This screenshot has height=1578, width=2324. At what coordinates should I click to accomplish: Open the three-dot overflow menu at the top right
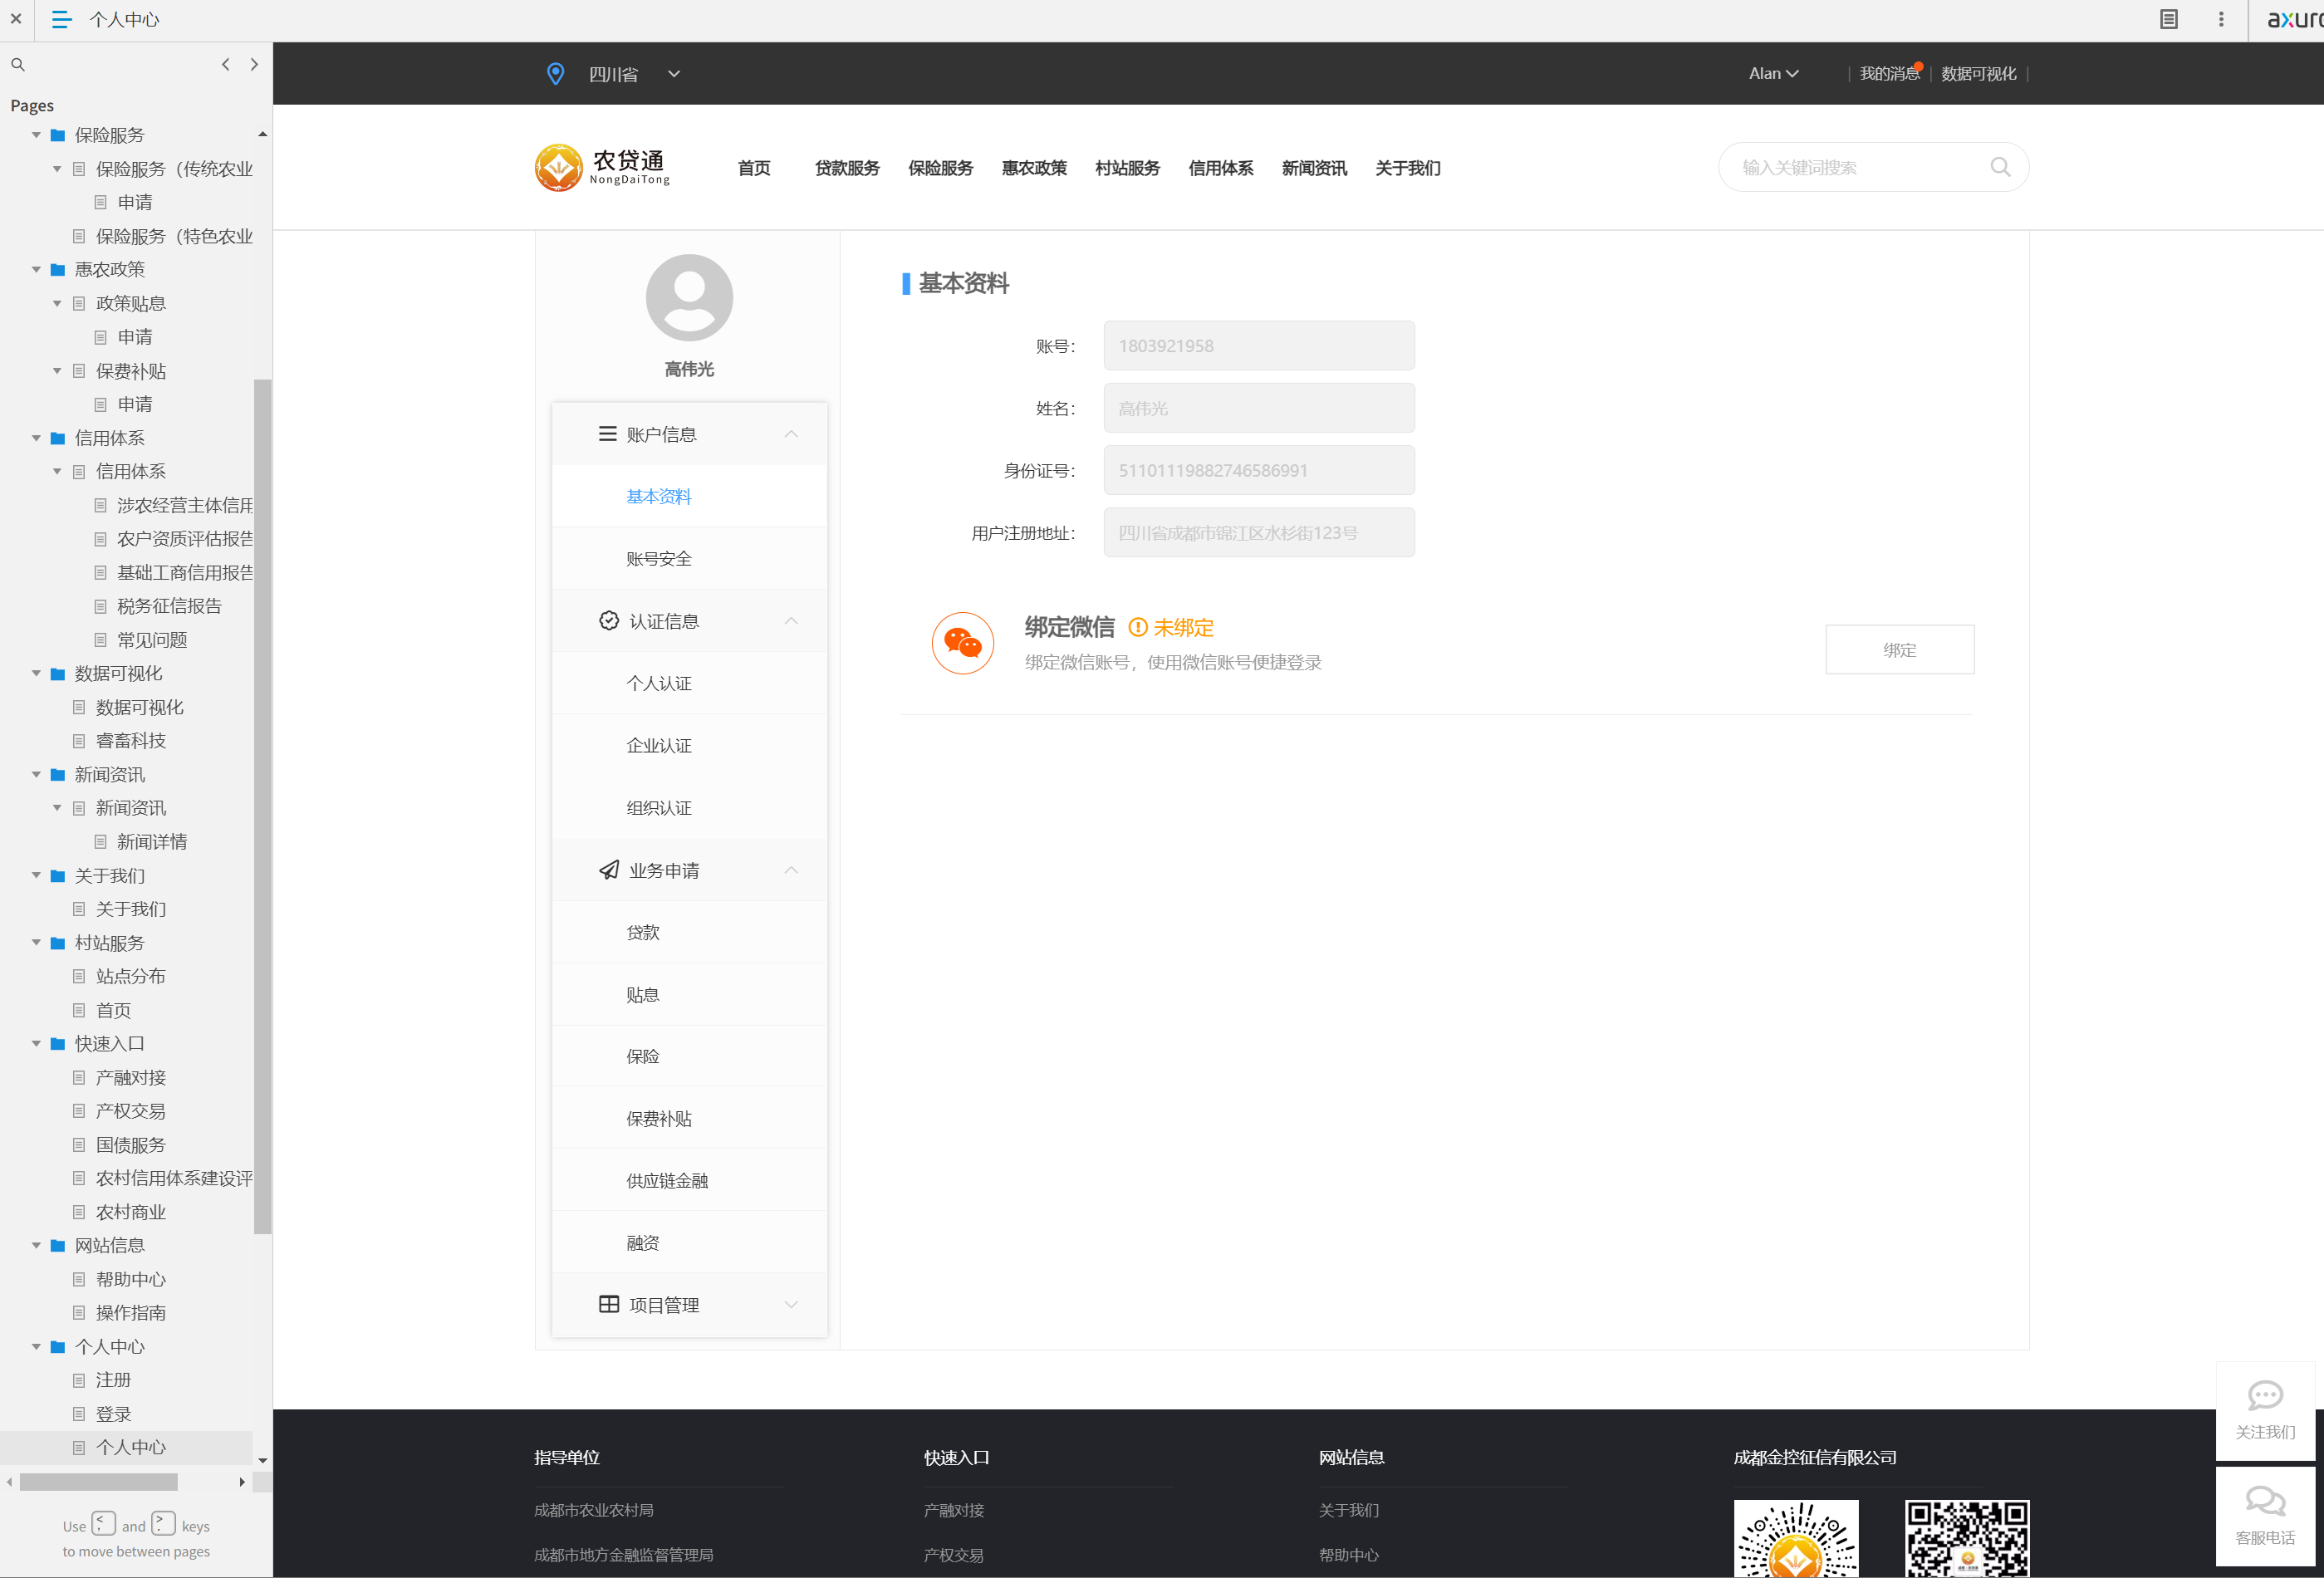click(x=2221, y=19)
